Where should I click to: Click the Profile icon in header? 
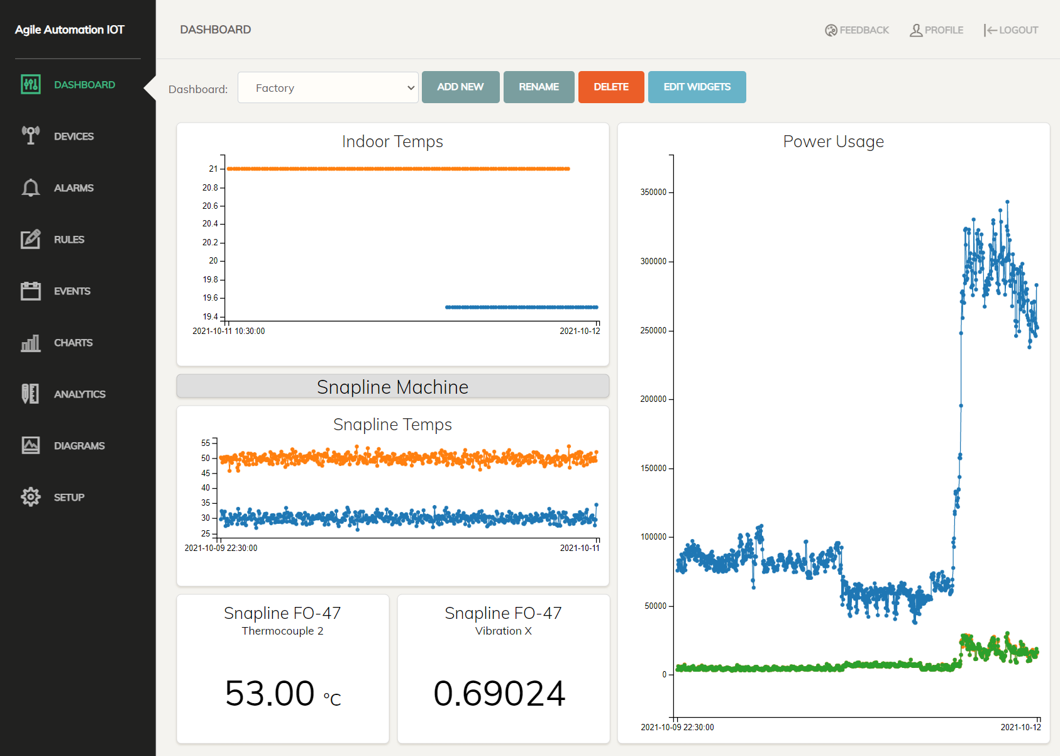(917, 30)
